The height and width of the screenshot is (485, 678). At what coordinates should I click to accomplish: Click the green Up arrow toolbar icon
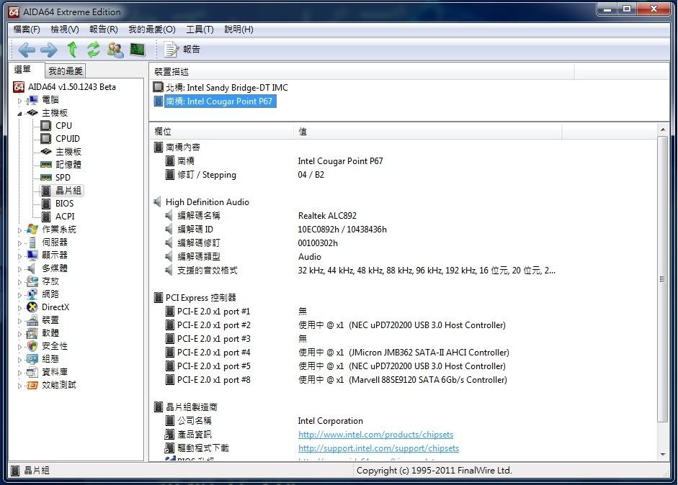click(72, 50)
